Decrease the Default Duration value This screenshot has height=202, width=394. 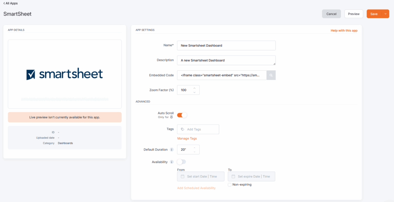pos(194,152)
